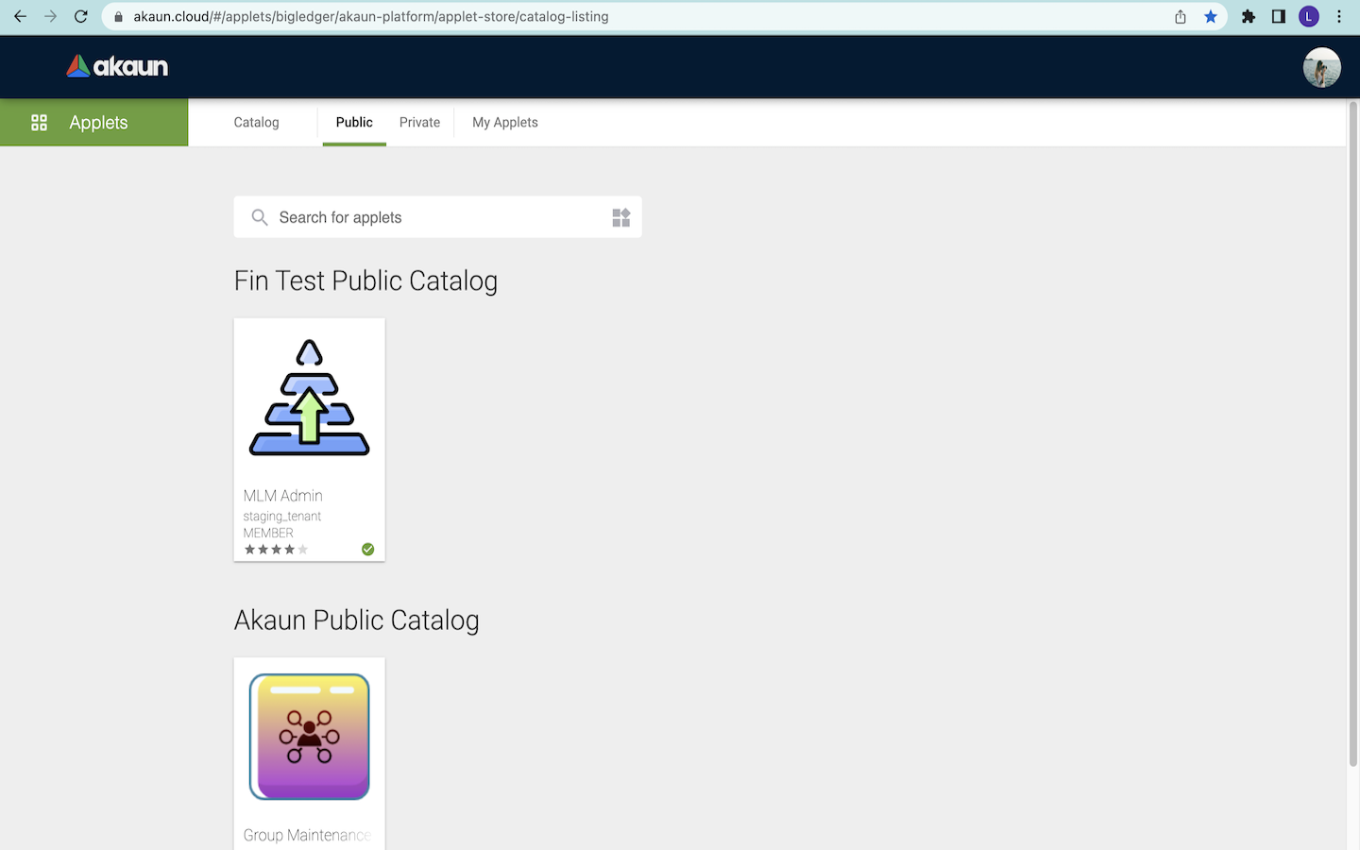Click the site lock icon

coord(118,17)
